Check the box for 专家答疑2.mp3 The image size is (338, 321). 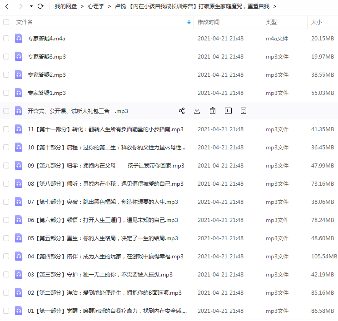6,75
